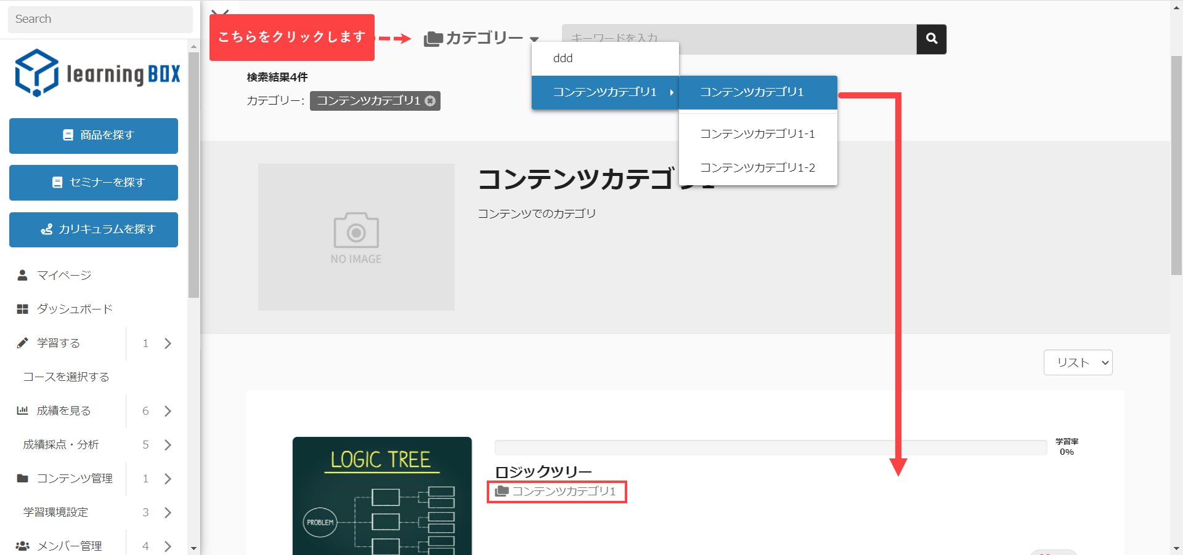This screenshot has width=1183, height=555.
Task: Open メンバー管理 in the sidebar
Action: coord(69,546)
